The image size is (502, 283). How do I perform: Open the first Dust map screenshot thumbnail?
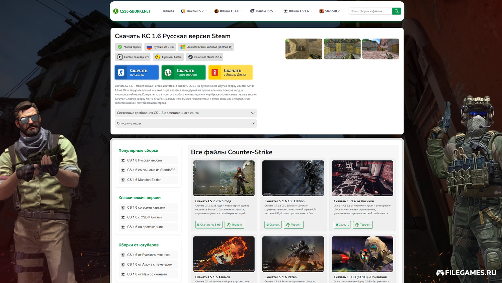(304, 49)
